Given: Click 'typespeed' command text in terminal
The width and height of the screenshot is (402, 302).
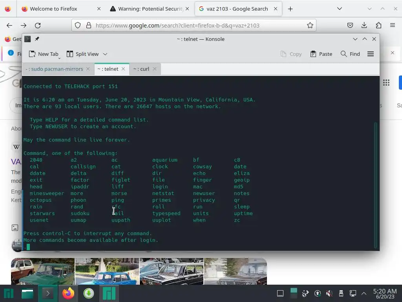Looking at the screenshot, I should coord(166,214).
